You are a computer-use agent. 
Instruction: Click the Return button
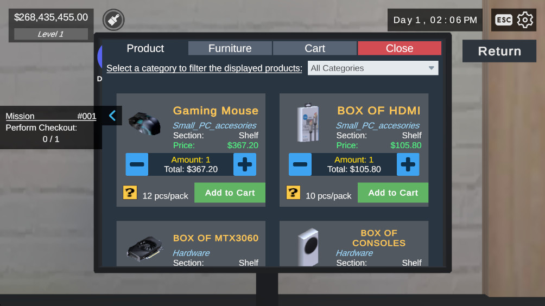pyautogui.click(x=499, y=51)
